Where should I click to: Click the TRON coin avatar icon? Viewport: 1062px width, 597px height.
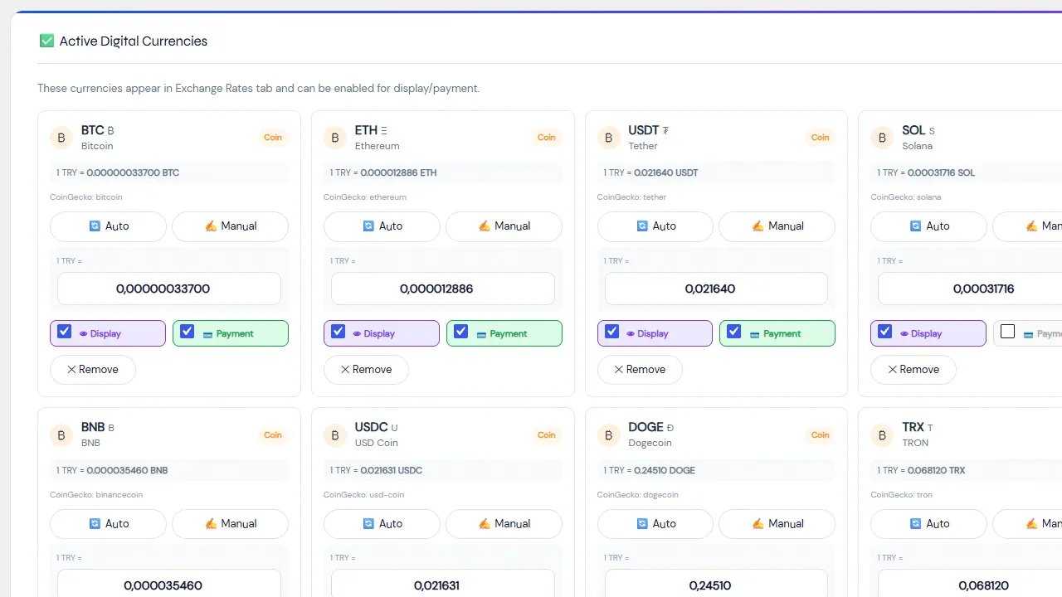pyautogui.click(x=882, y=435)
